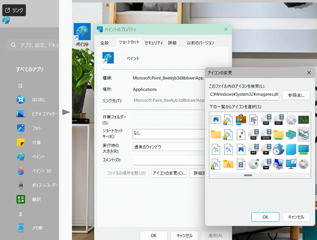Select the yellow folder with green bar icon
Screen dimensions: 317x240
279,135
